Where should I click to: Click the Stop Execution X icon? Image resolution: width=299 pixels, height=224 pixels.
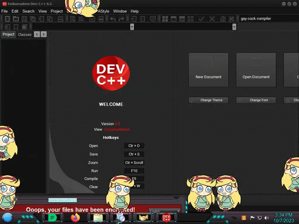[212, 19]
